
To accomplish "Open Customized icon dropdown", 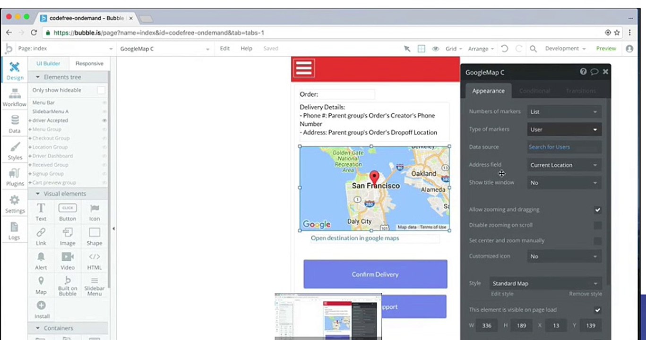I will 564,256.
